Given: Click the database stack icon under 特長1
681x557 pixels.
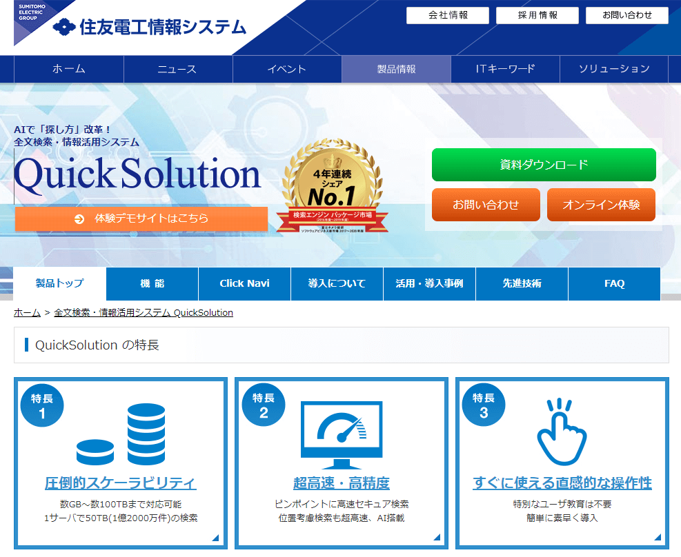Looking at the screenshot, I should pos(121,434).
